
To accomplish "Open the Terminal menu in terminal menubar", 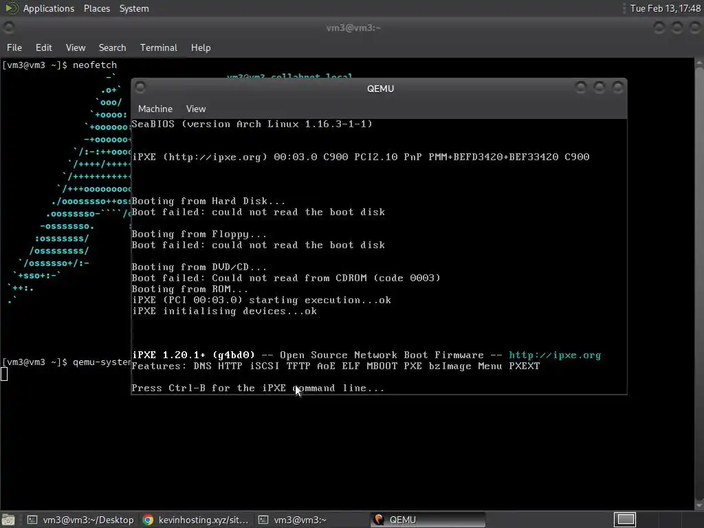I will pyautogui.click(x=159, y=47).
